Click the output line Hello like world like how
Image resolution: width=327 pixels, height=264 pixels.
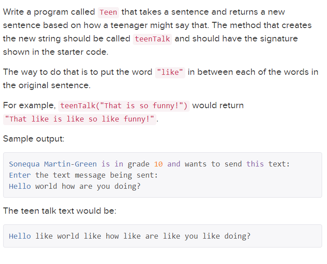[x=129, y=236]
